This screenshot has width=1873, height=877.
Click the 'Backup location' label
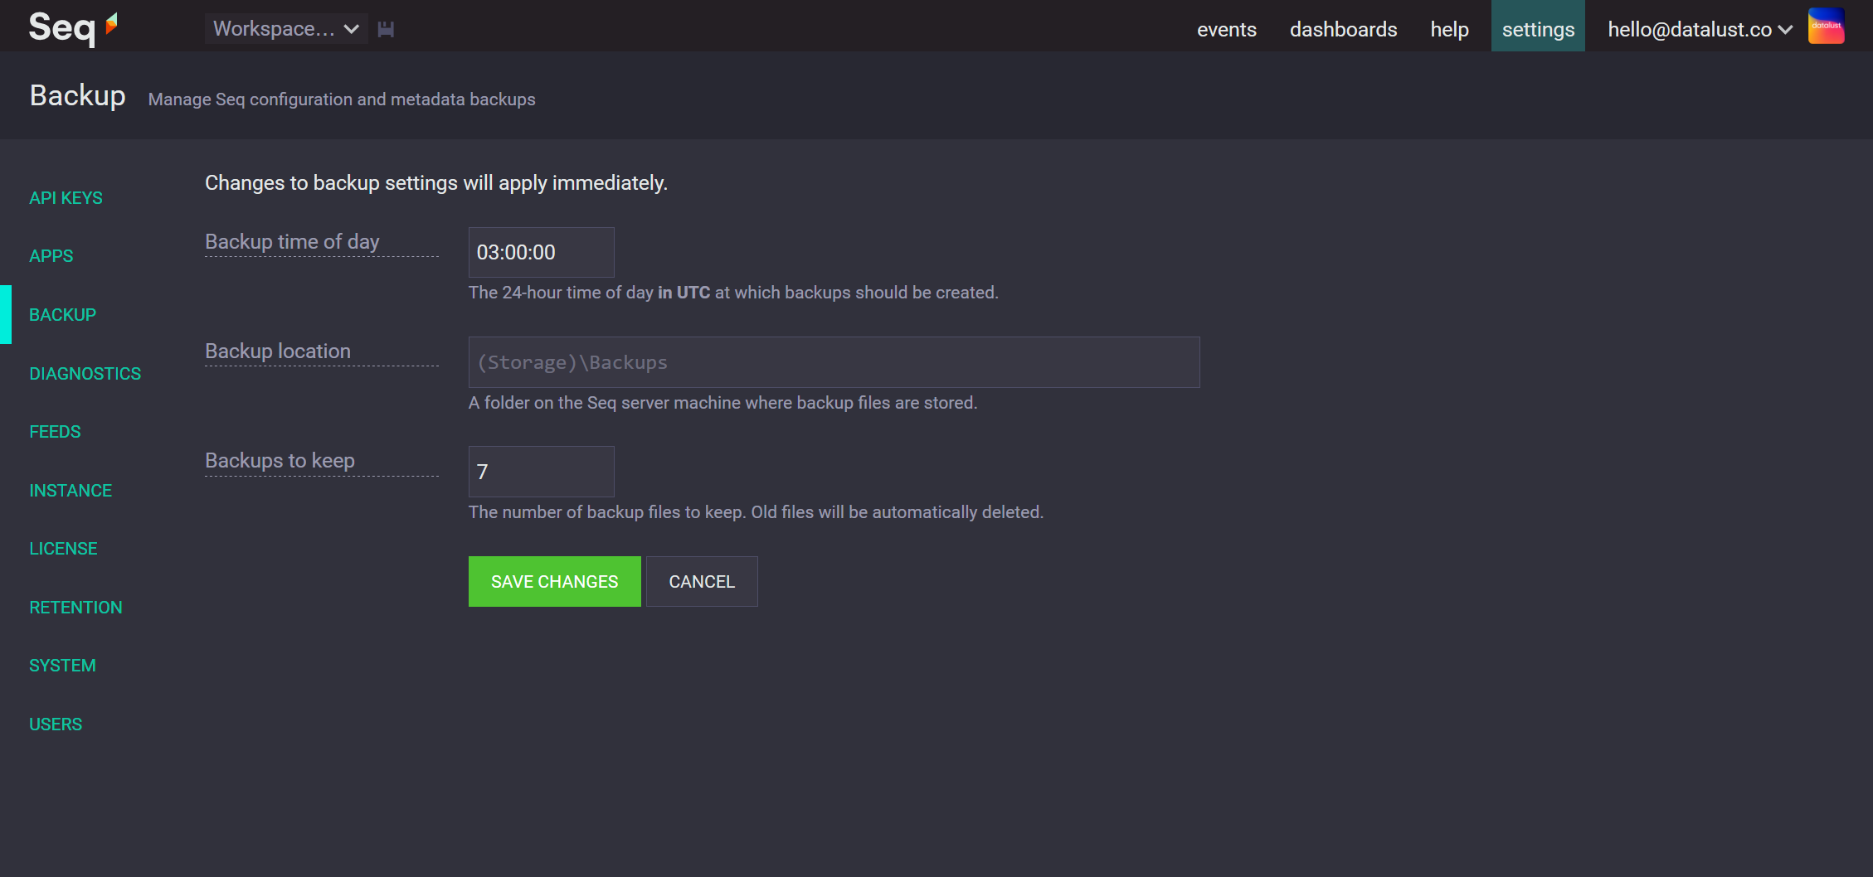click(x=278, y=351)
